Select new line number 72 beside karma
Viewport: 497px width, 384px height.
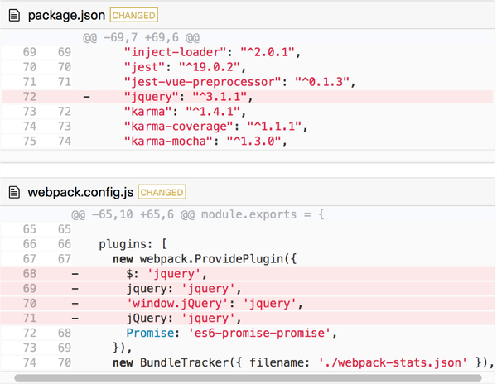tap(65, 112)
